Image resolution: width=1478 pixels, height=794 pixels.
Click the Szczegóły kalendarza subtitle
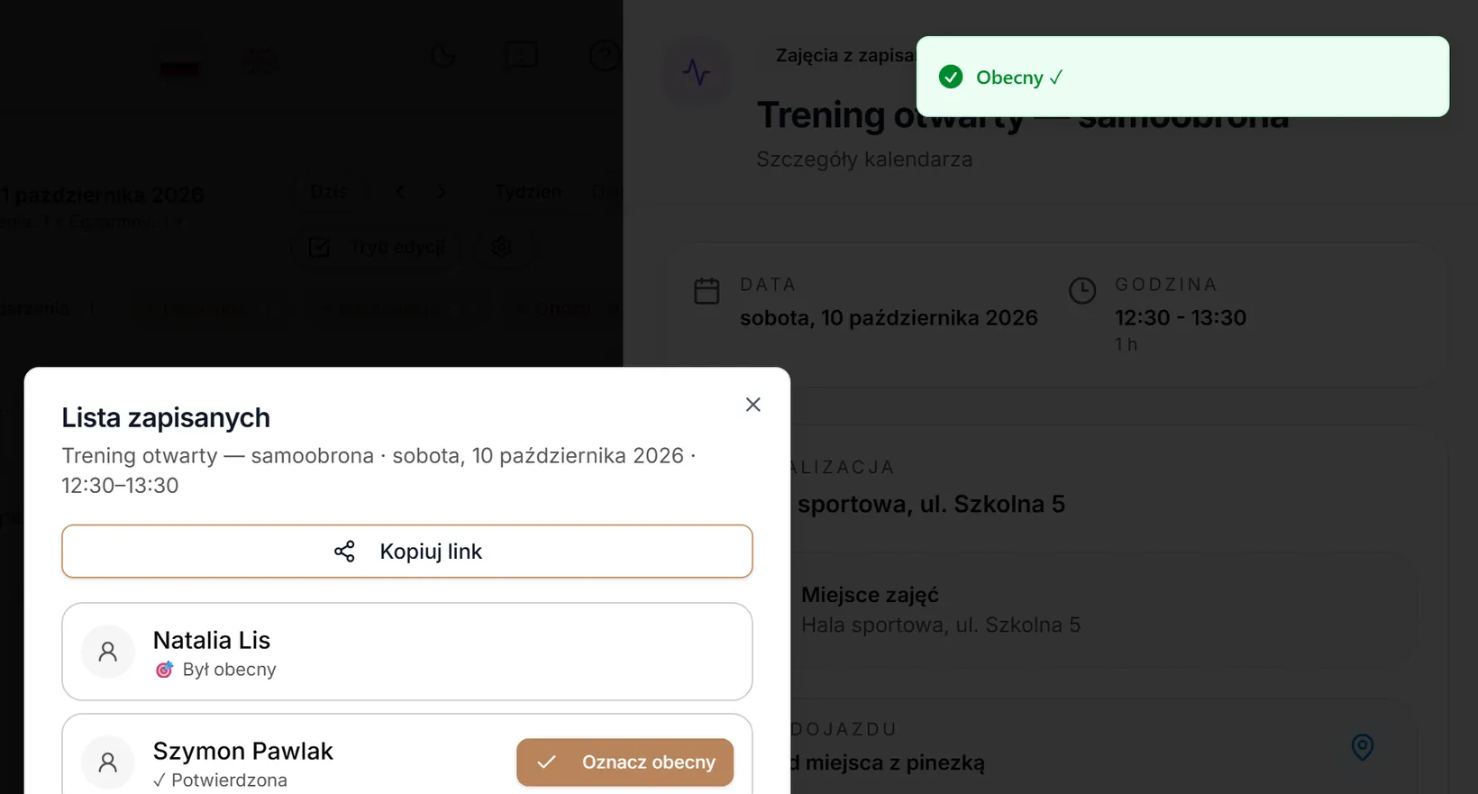point(864,160)
